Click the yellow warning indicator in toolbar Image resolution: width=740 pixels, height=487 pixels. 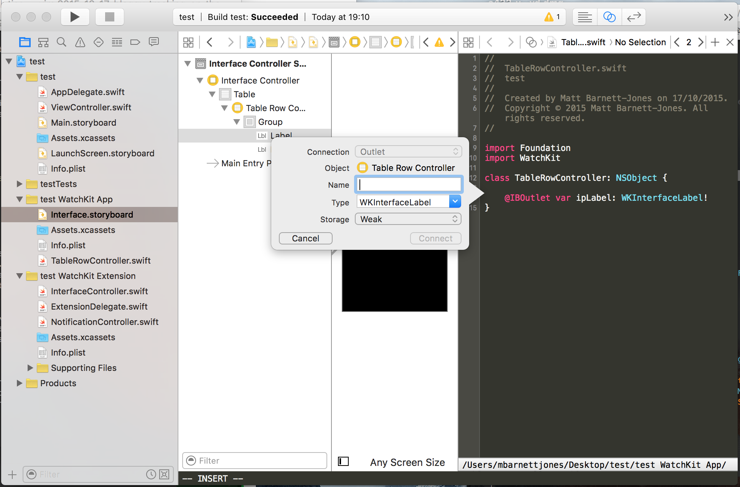click(549, 17)
